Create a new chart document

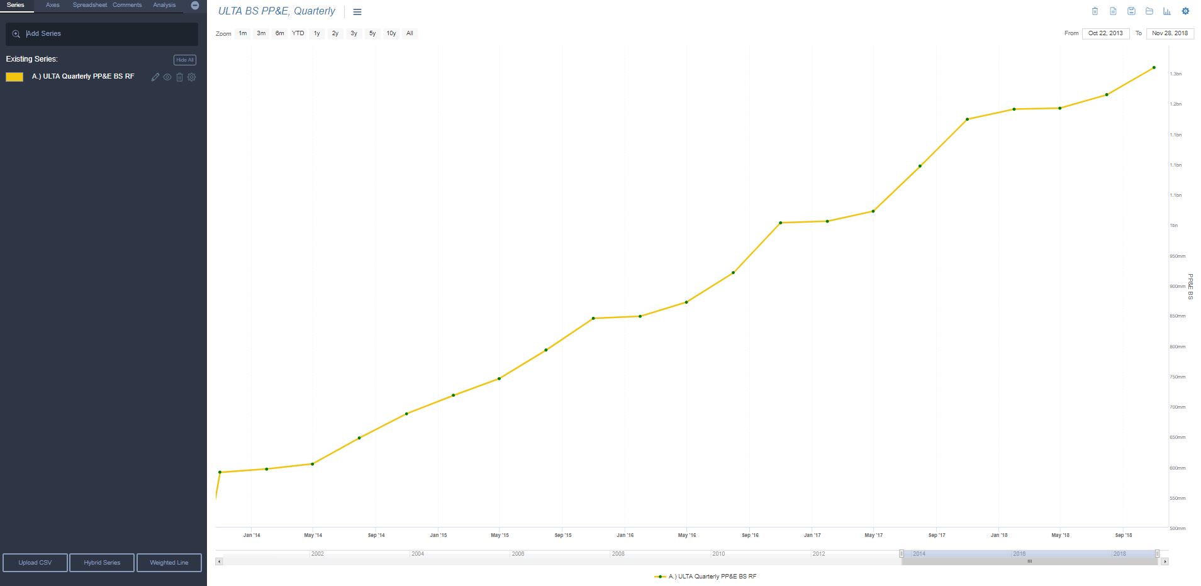(x=1113, y=11)
